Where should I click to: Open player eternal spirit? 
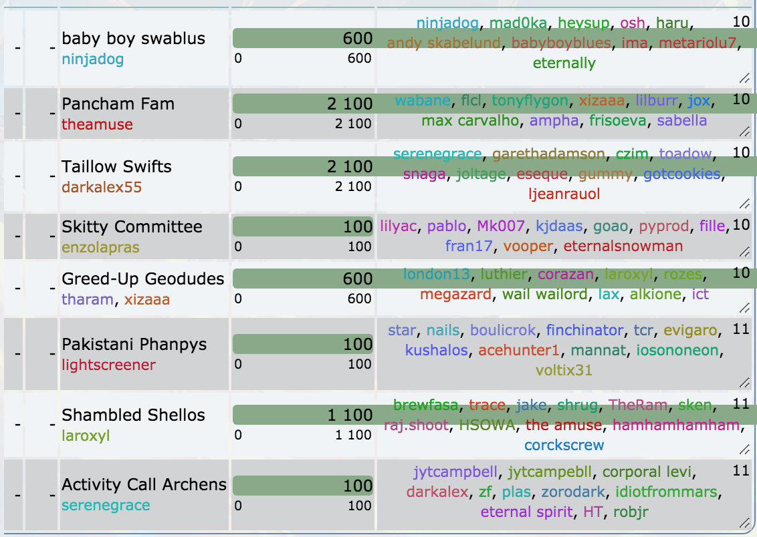[526, 512]
